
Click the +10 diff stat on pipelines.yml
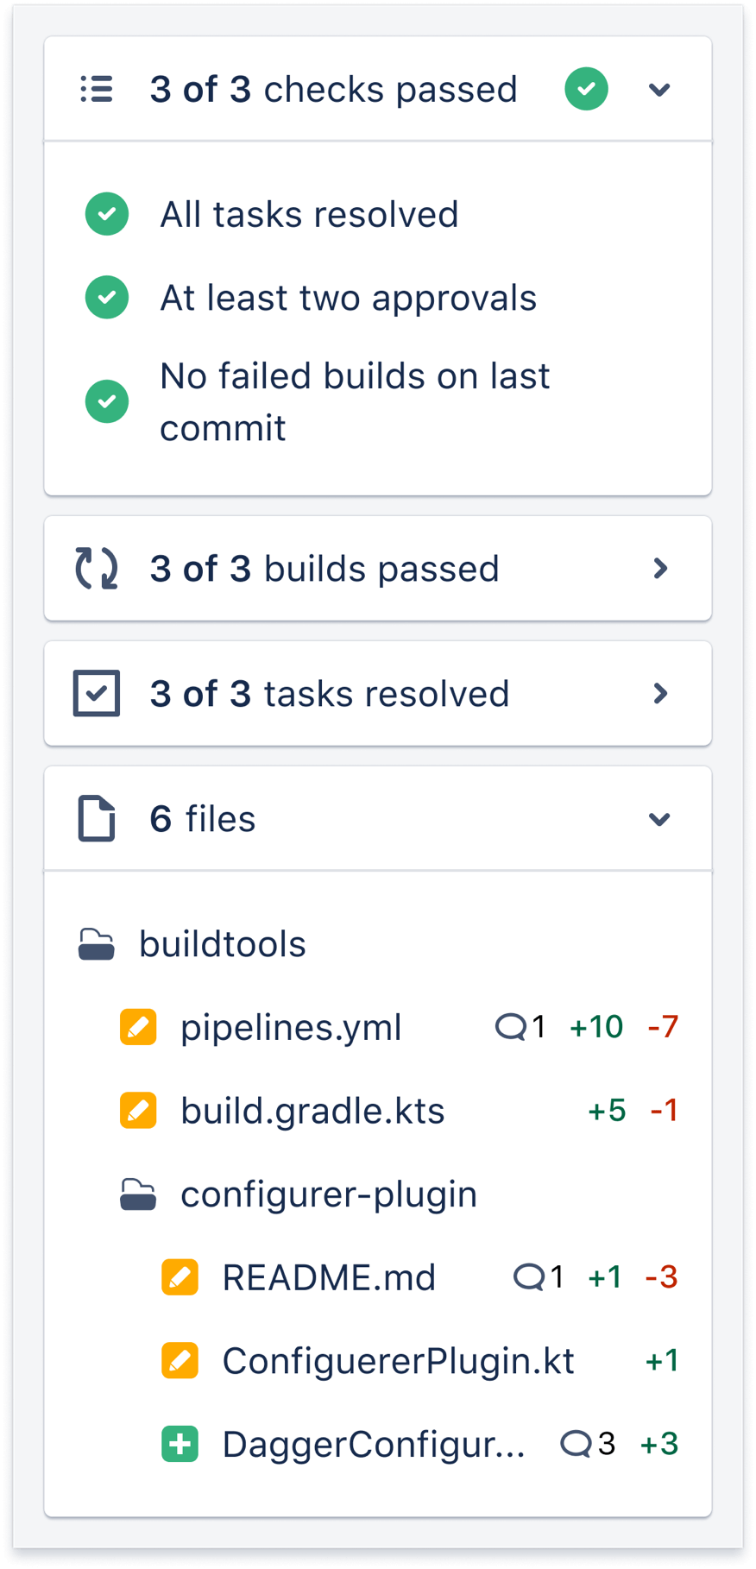[596, 1026]
